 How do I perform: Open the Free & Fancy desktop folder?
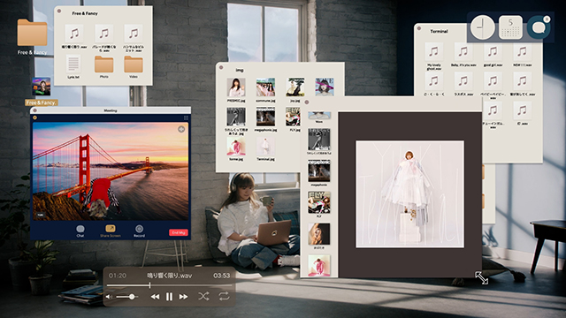click(x=32, y=33)
